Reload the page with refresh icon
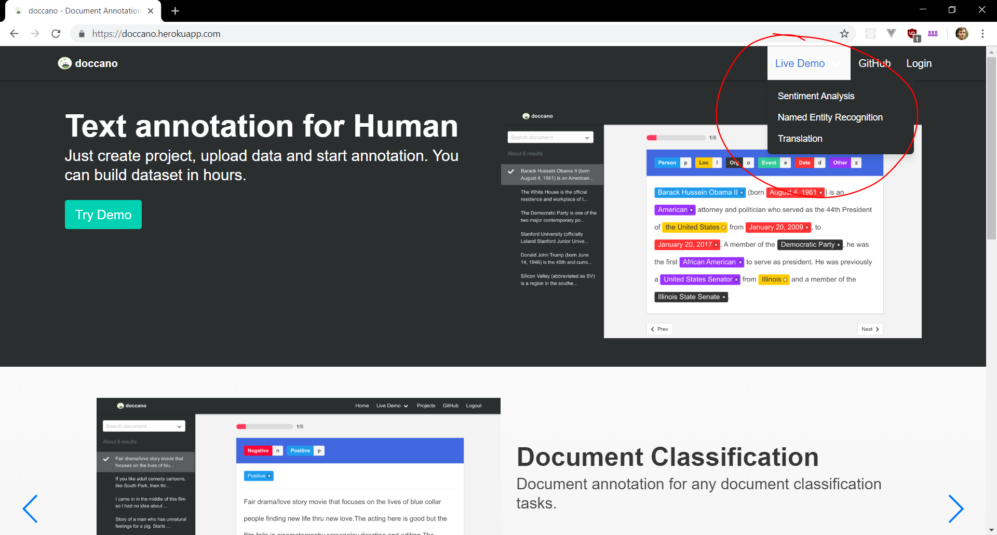This screenshot has width=997, height=535. 56,34
